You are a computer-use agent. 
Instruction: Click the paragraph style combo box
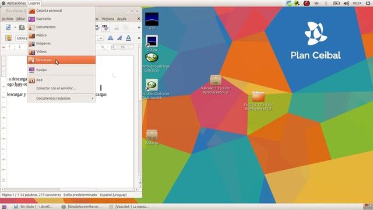tap(21, 38)
